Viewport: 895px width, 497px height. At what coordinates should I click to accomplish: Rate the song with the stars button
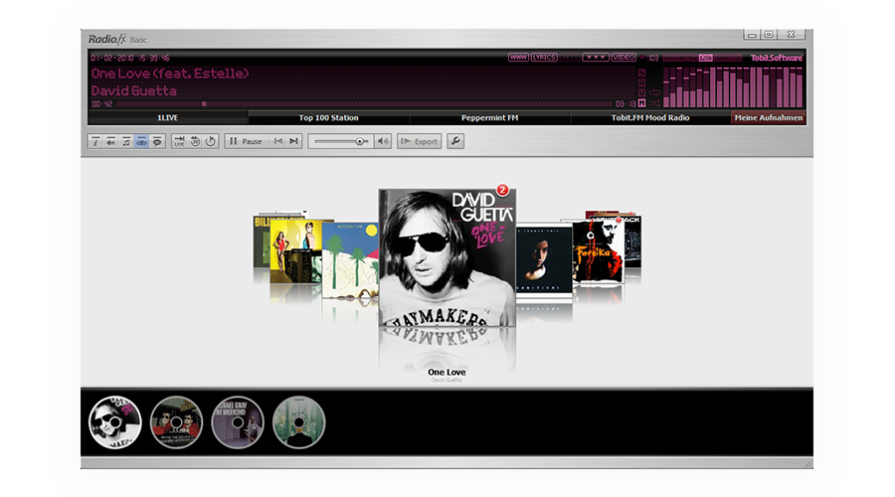click(x=596, y=57)
